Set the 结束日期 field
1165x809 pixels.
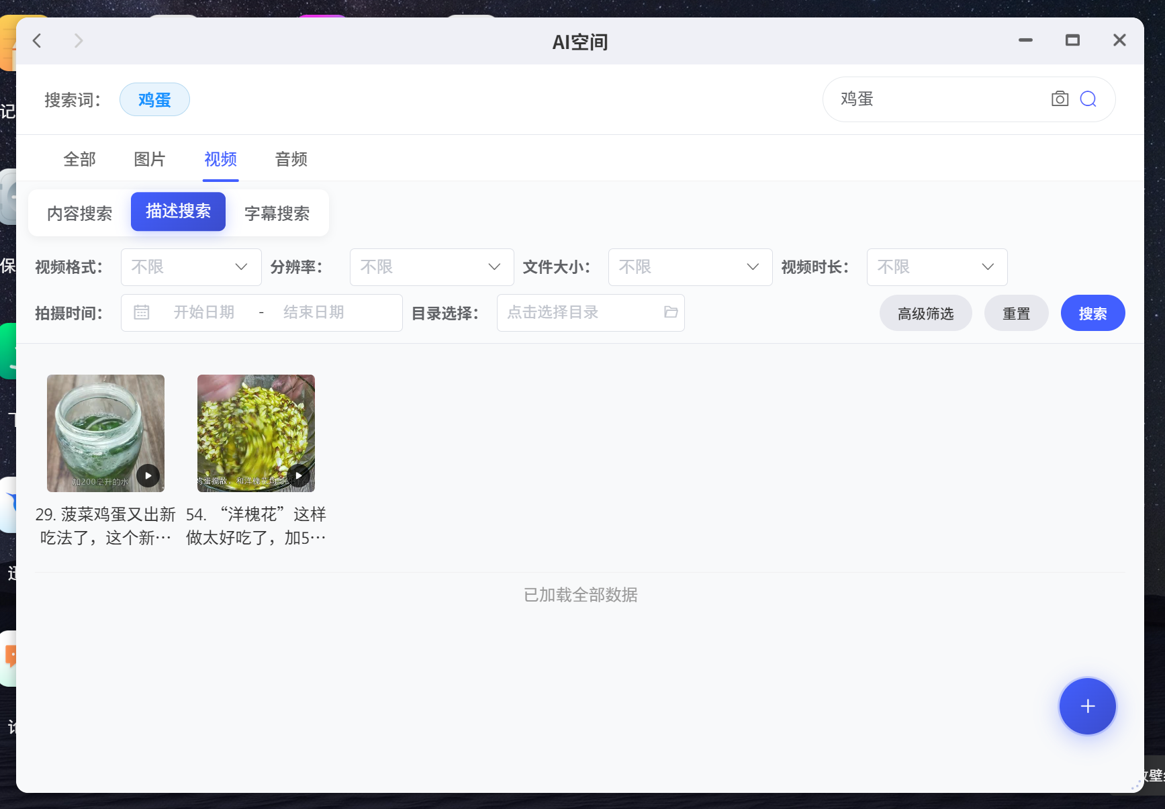314,312
